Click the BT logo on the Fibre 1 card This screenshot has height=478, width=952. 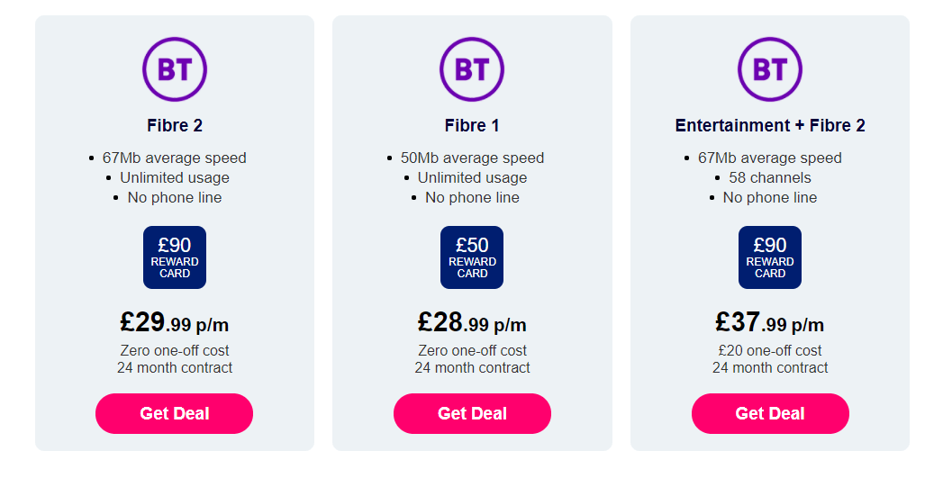pos(472,69)
